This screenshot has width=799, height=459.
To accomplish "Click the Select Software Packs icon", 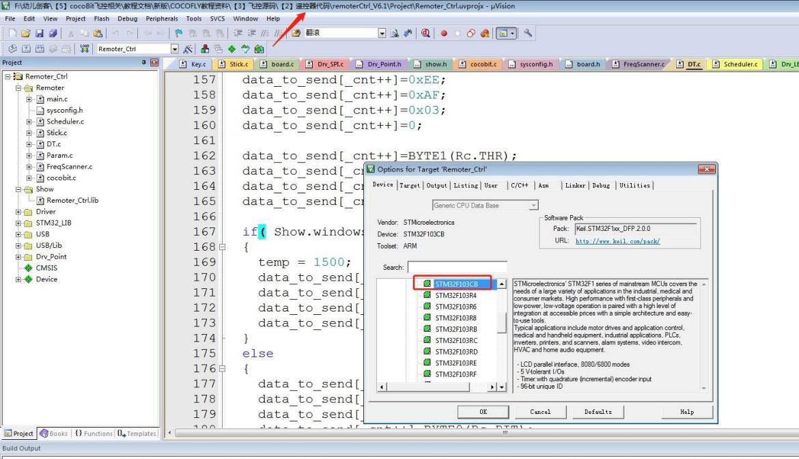I will 246,49.
